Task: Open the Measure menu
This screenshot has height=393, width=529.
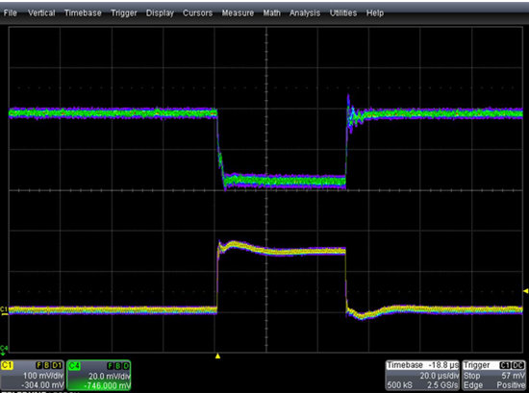Action: coord(238,13)
